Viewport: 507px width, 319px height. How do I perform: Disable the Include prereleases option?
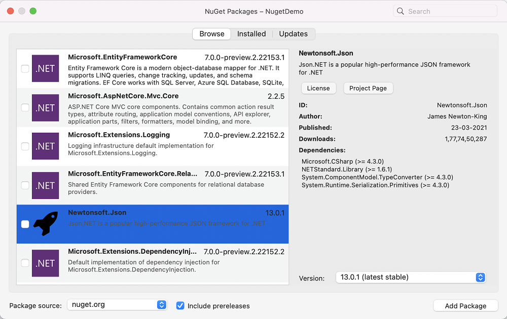click(180, 305)
